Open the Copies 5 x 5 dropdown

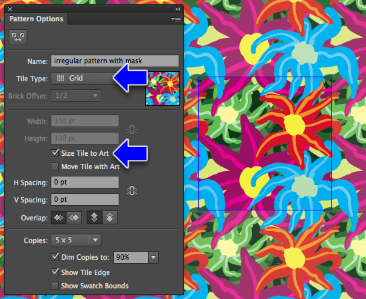pyautogui.click(x=76, y=240)
